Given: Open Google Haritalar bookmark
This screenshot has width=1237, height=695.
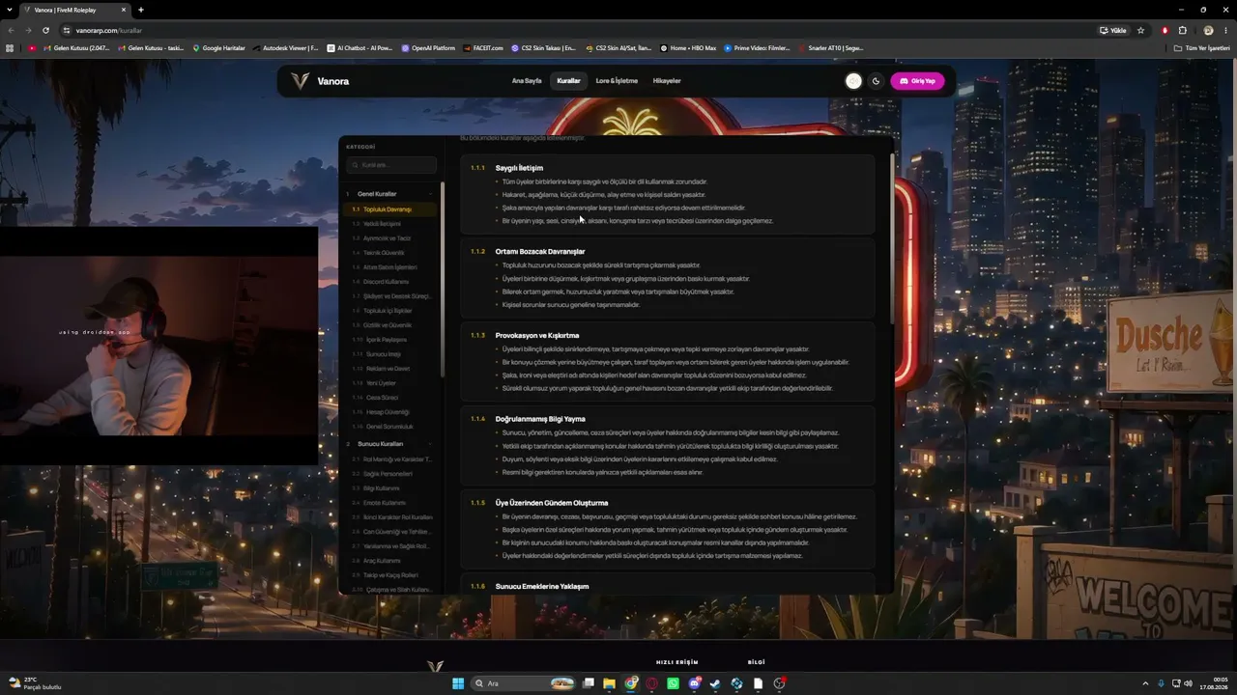Looking at the screenshot, I should tap(219, 48).
